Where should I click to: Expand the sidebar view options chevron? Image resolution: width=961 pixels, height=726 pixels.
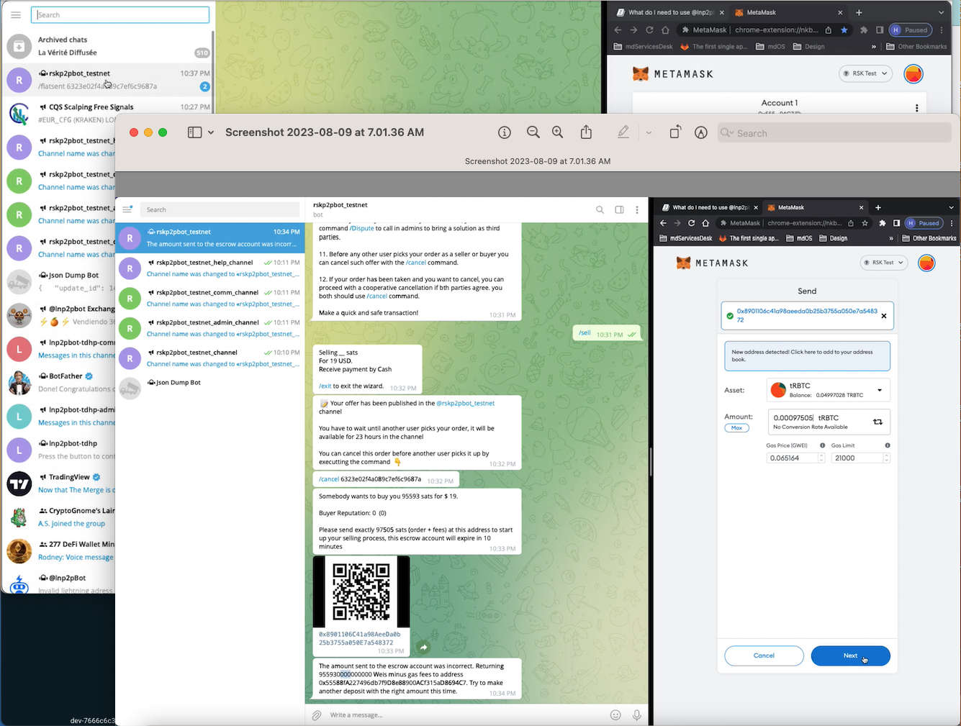tap(211, 132)
